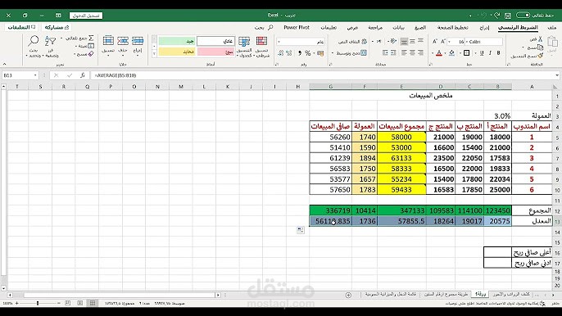Image resolution: width=562 pixels, height=316 pixels.
Task: Open the Name Box dropdown arrow
Action: pos(35,75)
